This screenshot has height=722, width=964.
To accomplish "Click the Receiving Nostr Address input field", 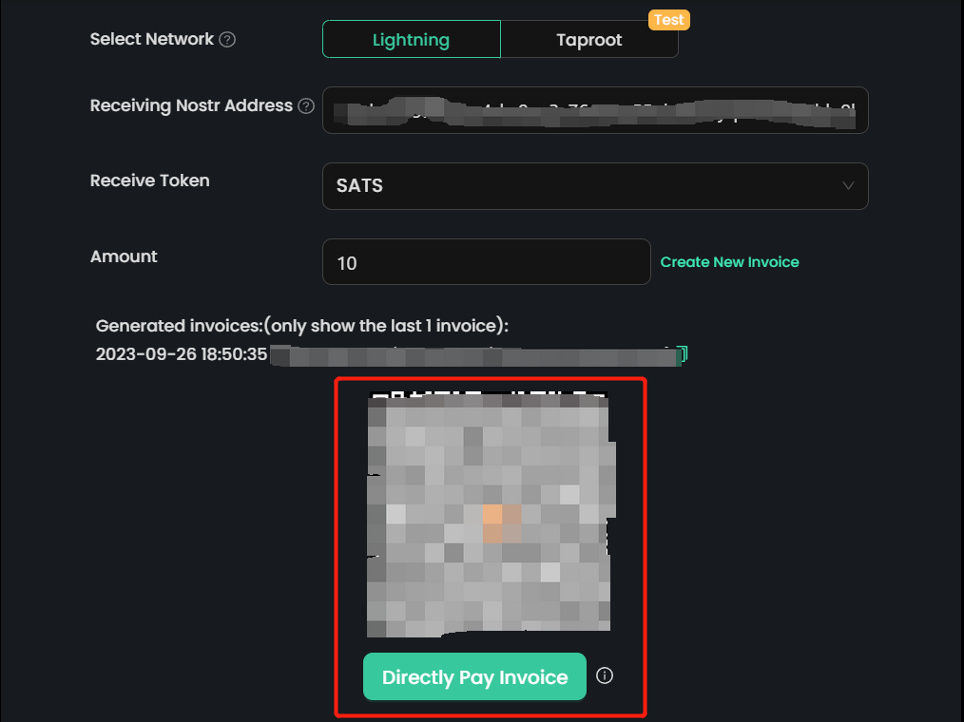I will pos(595,110).
